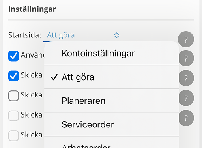This screenshot has width=202, height=148.
Task: Select the partially visible Arbetsorder option
Action: (112, 142)
